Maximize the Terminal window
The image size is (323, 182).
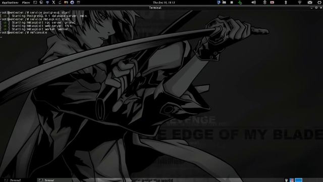[316, 8]
